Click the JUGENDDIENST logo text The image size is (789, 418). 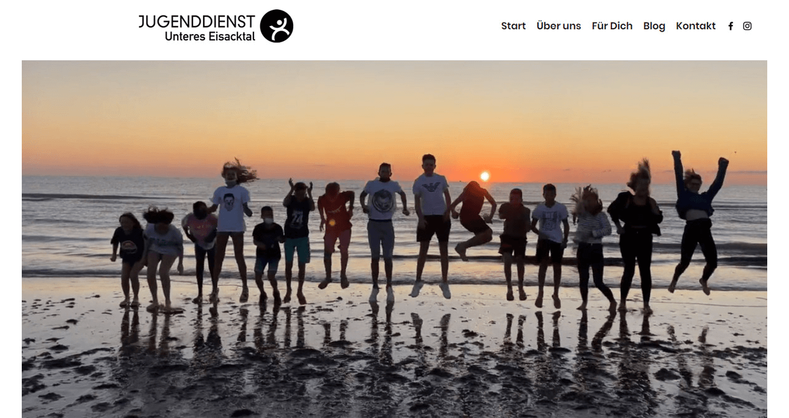196,22
